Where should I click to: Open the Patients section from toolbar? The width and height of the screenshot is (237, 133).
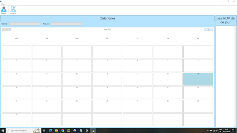(x=4, y=10)
